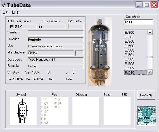Minimize the TubeData window
159x132 pixels.
point(139,5)
